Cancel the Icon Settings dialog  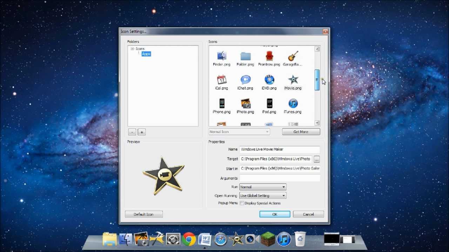308,214
